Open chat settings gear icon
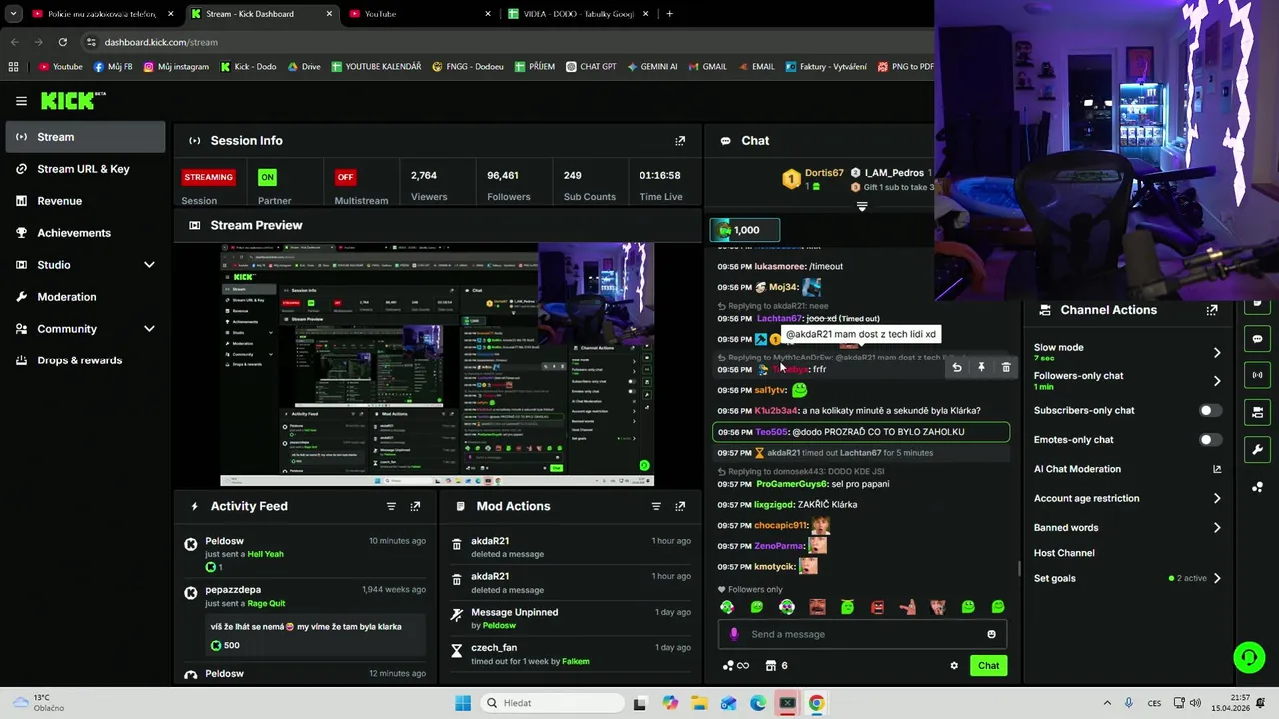1279x719 pixels. tap(954, 666)
